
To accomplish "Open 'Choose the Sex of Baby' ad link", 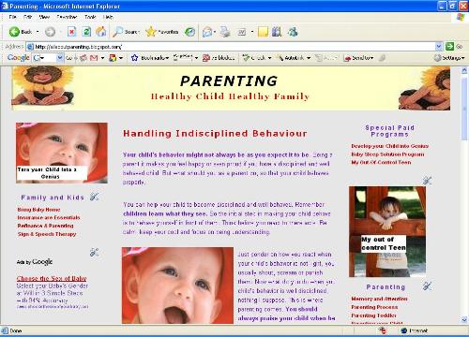I will click(x=52, y=278).
